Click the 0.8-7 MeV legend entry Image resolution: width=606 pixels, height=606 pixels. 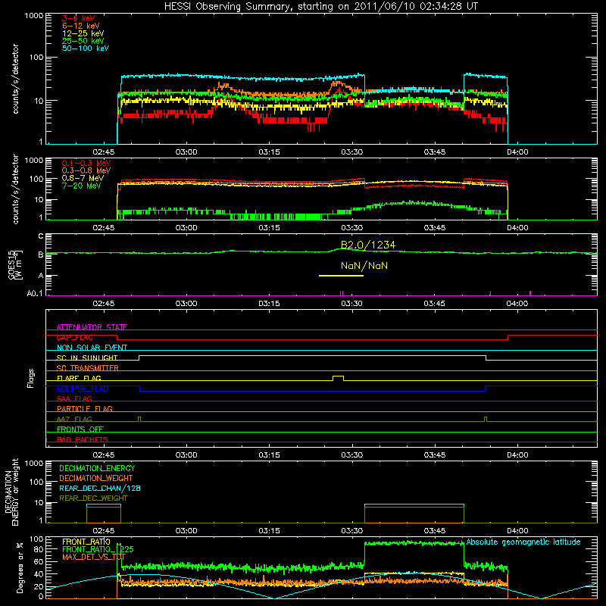[83, 178]
